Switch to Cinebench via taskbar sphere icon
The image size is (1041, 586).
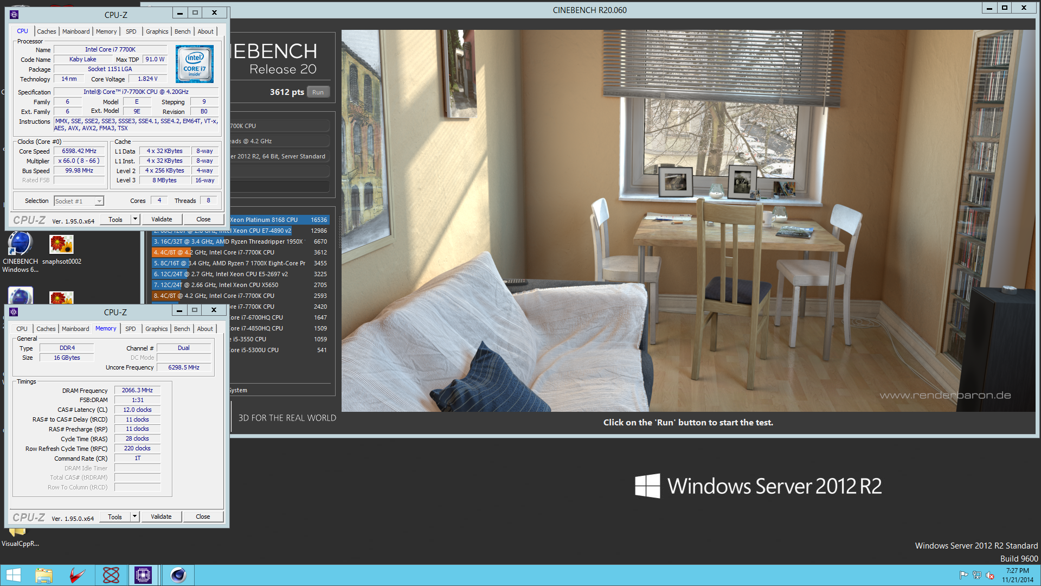[178, 575]
